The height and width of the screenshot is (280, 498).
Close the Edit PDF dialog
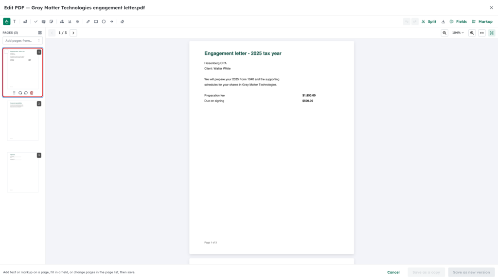(491, 8)
